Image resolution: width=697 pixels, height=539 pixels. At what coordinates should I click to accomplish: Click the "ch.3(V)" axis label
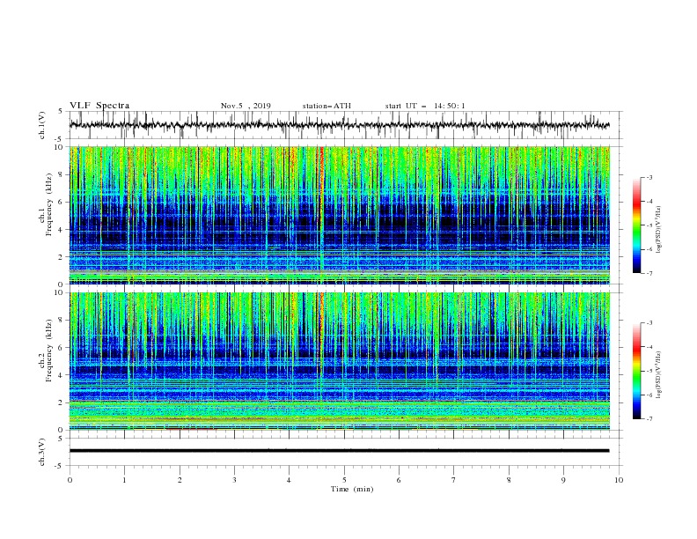tap(42, 452)
